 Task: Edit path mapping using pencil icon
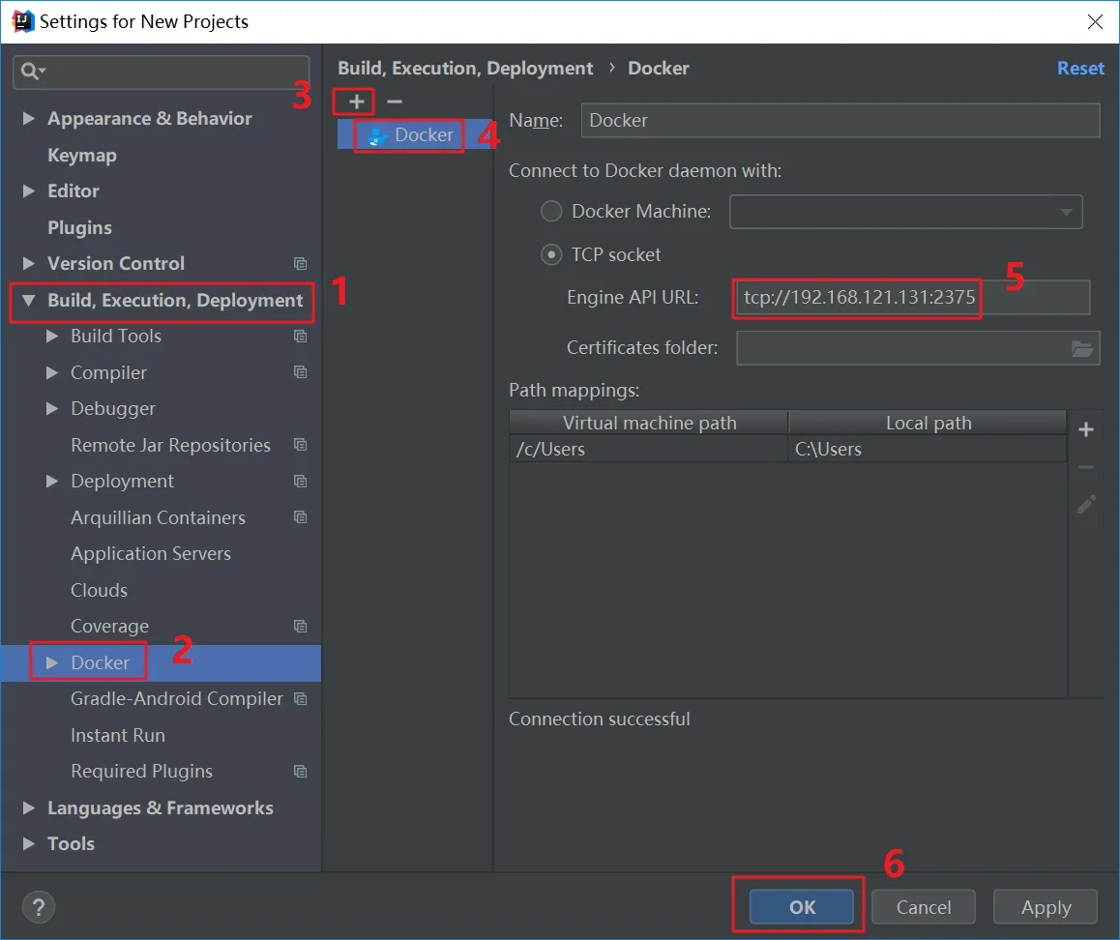[x=1086, y=504]
